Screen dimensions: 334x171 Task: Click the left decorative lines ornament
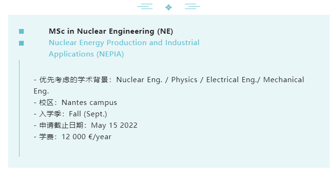click(145, 6)
